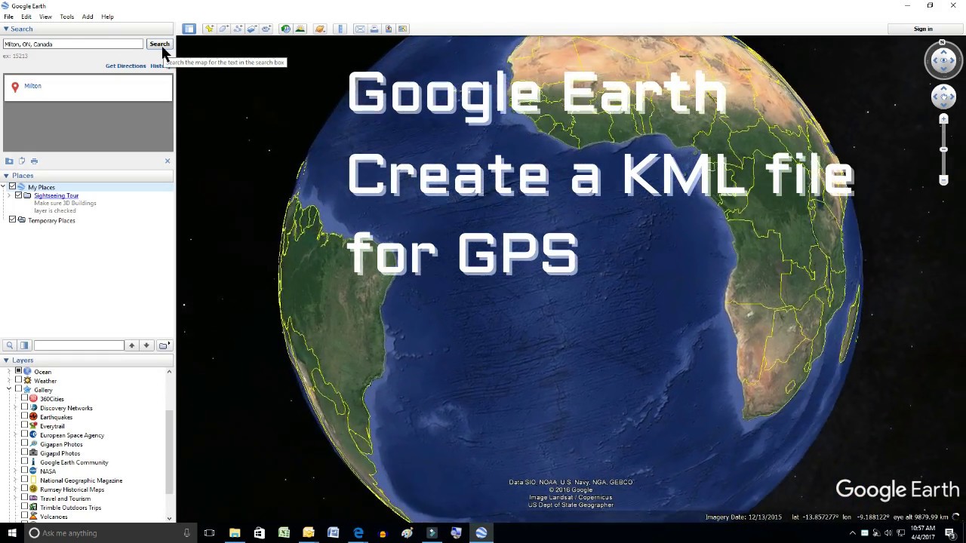Expand the NASA layer node
The height and width of the screenshot is (543, 966).
coord(15,471)
